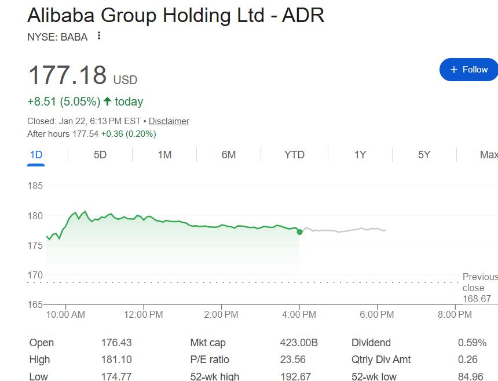Click the 177.18 USD price heading
498x381 pixels.
83,75
